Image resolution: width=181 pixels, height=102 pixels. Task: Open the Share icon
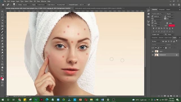(179, 5)
